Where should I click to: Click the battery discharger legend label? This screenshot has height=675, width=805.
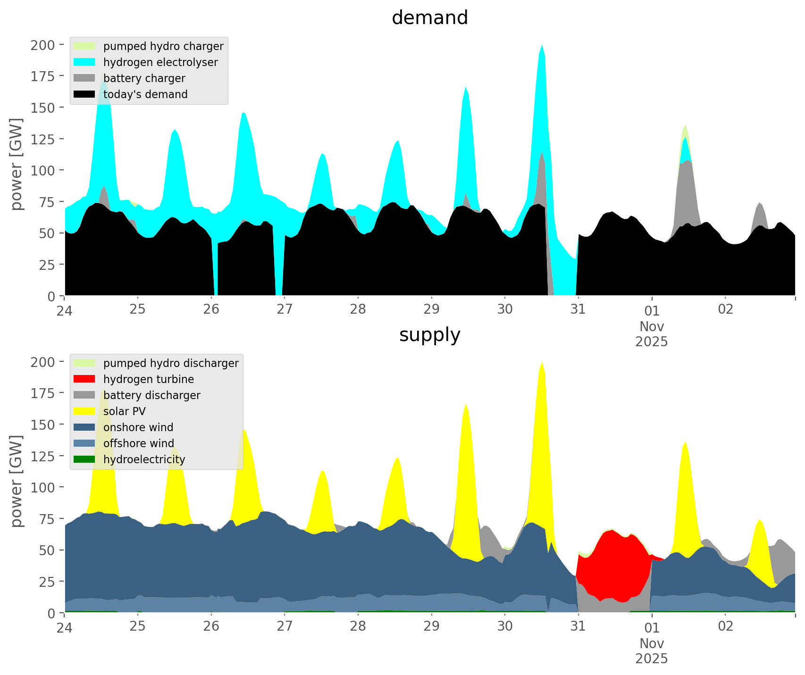[x=151, y=395]
